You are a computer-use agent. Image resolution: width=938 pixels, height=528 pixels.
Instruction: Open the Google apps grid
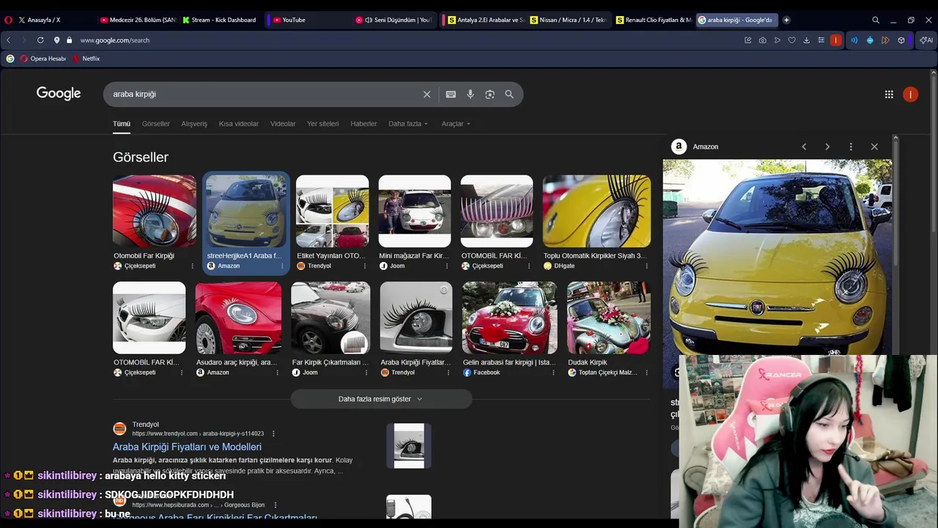(x=889, y=94)
